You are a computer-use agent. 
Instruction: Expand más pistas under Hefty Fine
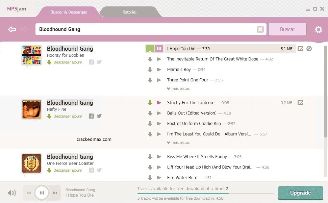pos(178,143)
